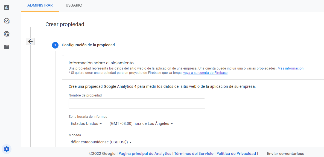The height and width of the screenshot is (157, 324).
Task: Open the Configure table icon in sidebar
Action: [x=7, y=47]
